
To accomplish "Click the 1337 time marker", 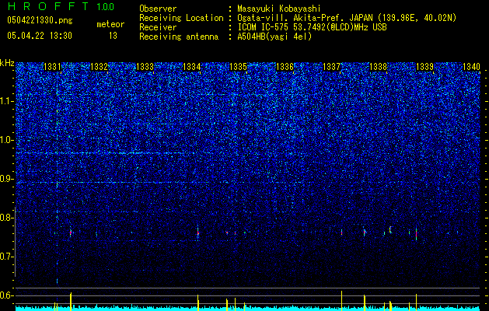I will (x=331, y=66).
